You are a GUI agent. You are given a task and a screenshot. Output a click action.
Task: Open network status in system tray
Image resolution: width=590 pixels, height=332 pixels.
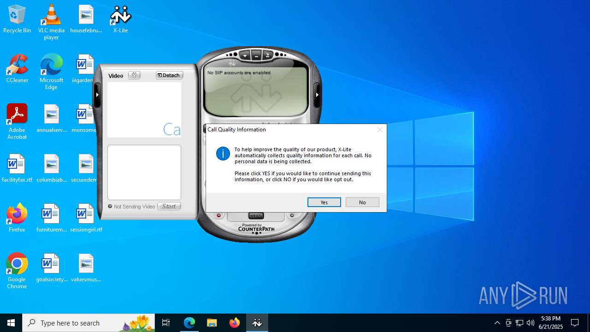click(519, 323)
